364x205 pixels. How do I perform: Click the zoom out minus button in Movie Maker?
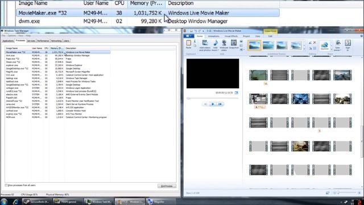(334, 193)
